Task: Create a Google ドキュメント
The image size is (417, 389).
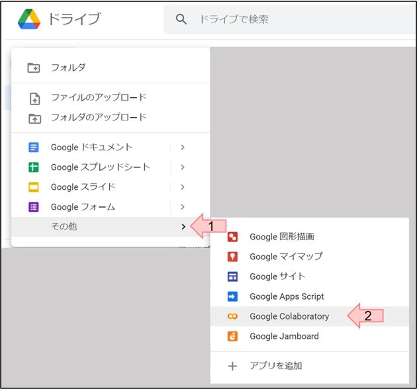Action: pos(91,148)
